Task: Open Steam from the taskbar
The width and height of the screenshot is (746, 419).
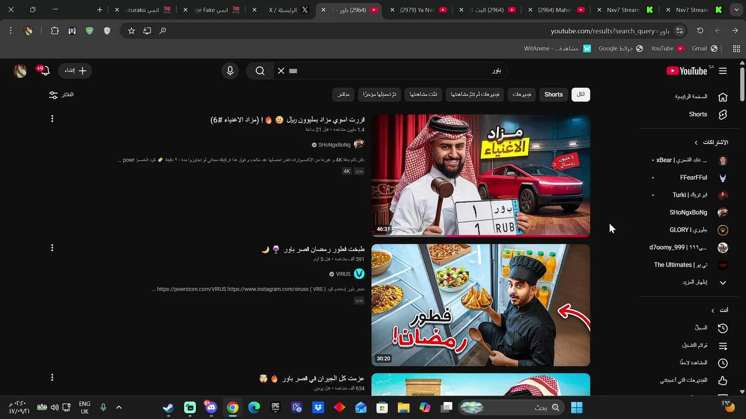Action: (168, 407)
